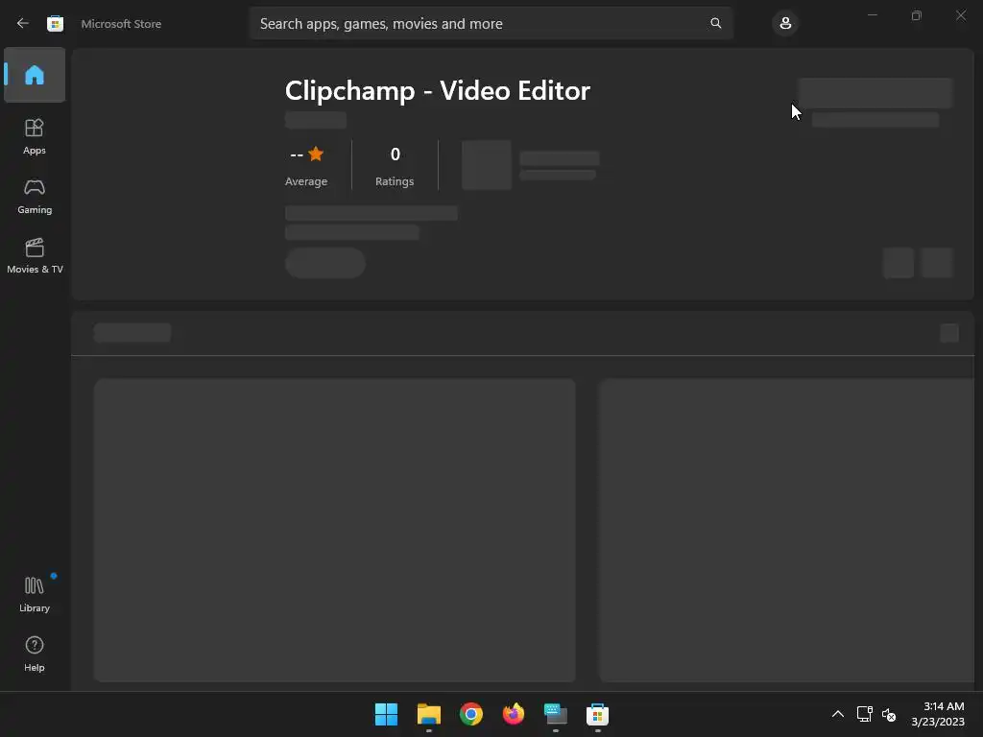
Task: Open the network status tray icon
Action: [x=865, y=714]
